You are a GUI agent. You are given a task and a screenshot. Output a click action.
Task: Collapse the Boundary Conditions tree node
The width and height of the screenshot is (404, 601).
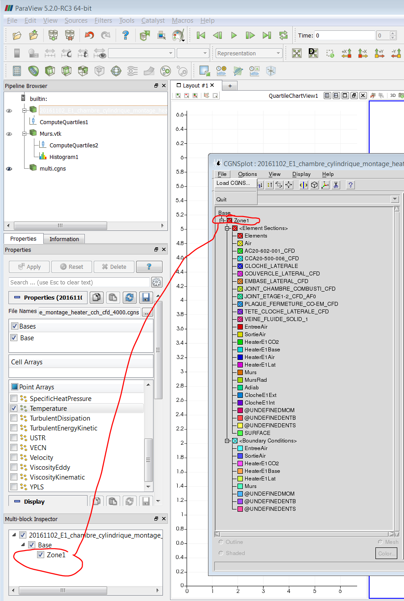227,441
